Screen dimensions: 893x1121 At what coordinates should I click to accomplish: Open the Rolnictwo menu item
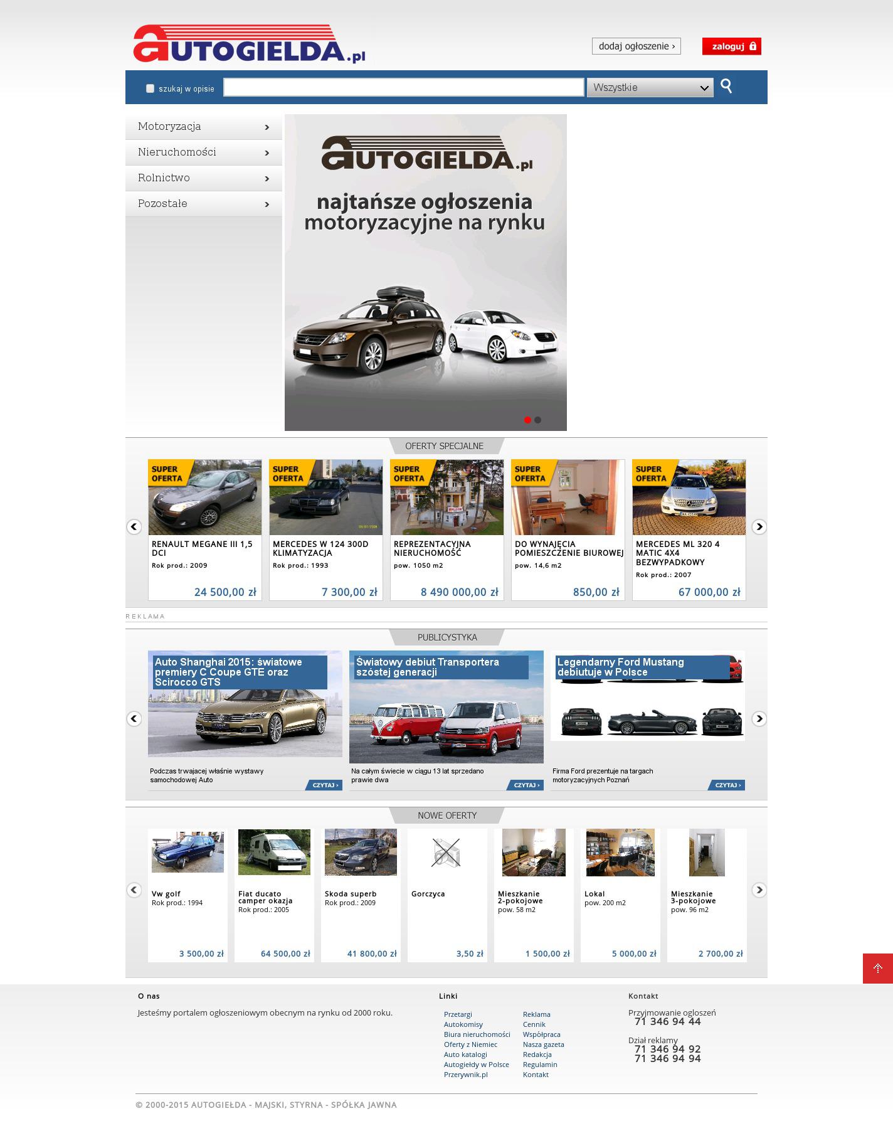[x=203, y=178]
